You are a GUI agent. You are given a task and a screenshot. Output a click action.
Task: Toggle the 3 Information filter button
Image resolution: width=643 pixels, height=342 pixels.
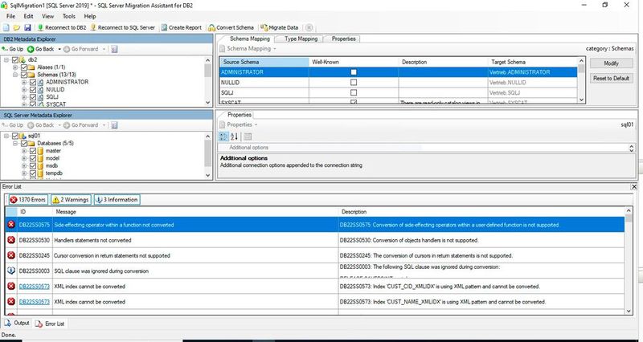pos(117,199)
